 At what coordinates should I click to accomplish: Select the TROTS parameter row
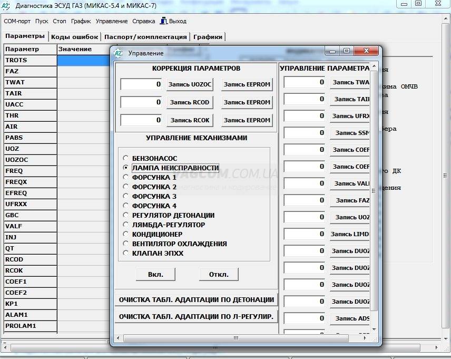pyautogui.click(x=30, y=60)
